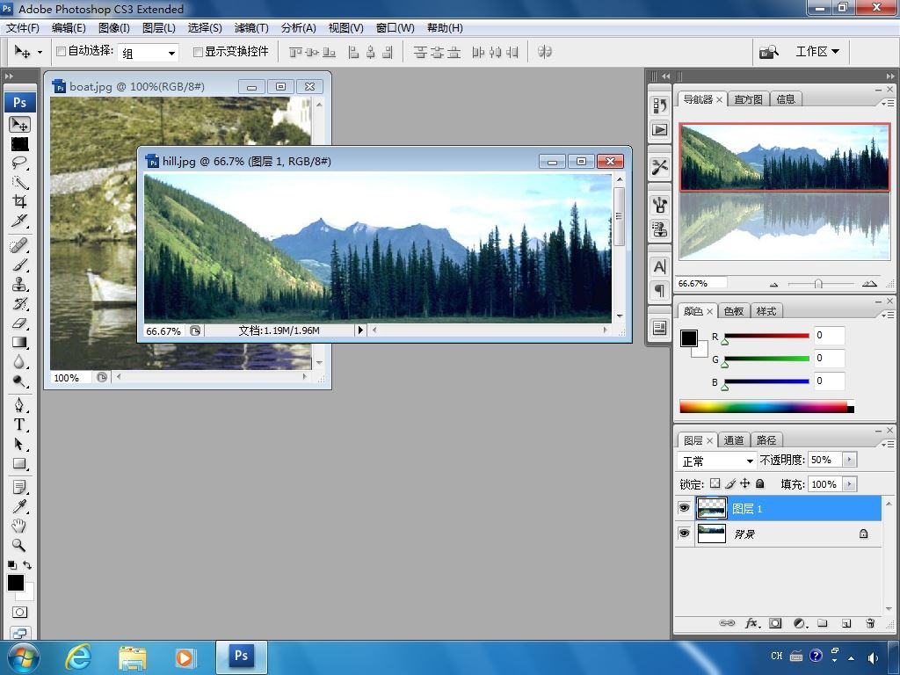Select the Eraser tool
900x675 pixels.
pos(19,323)
